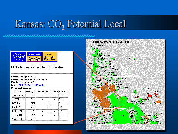Click the Hall-Gurney Oil and Gas Production heading
178x134 pixels.
(37, 67)
